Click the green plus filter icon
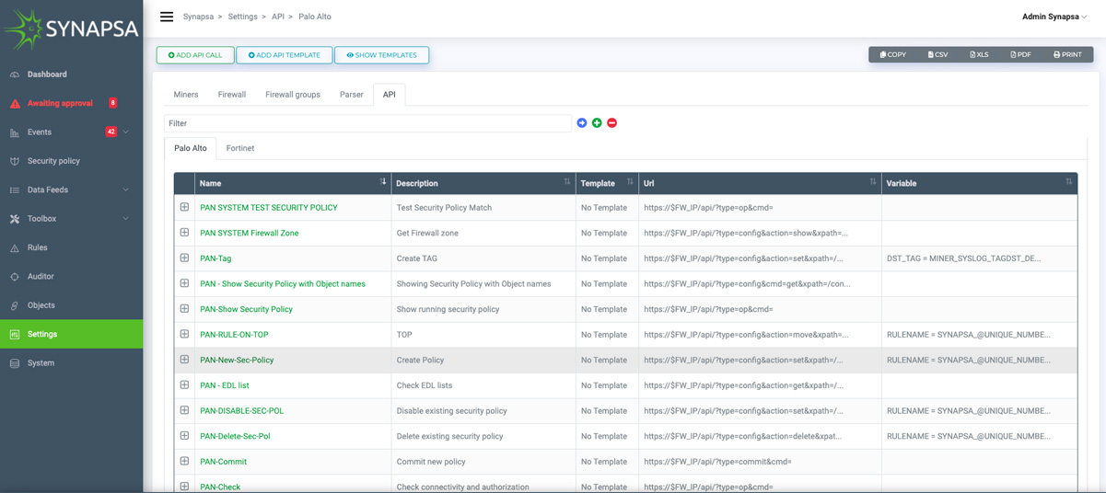Viewport: 1106px width, 493px height. 597,122
